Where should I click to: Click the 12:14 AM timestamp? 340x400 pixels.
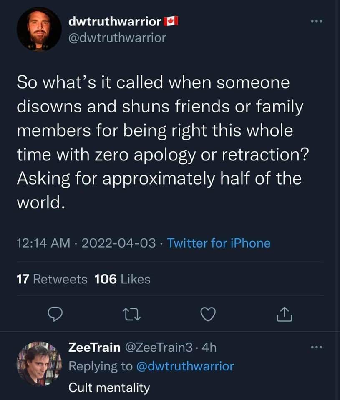click(x=43, y=243)
